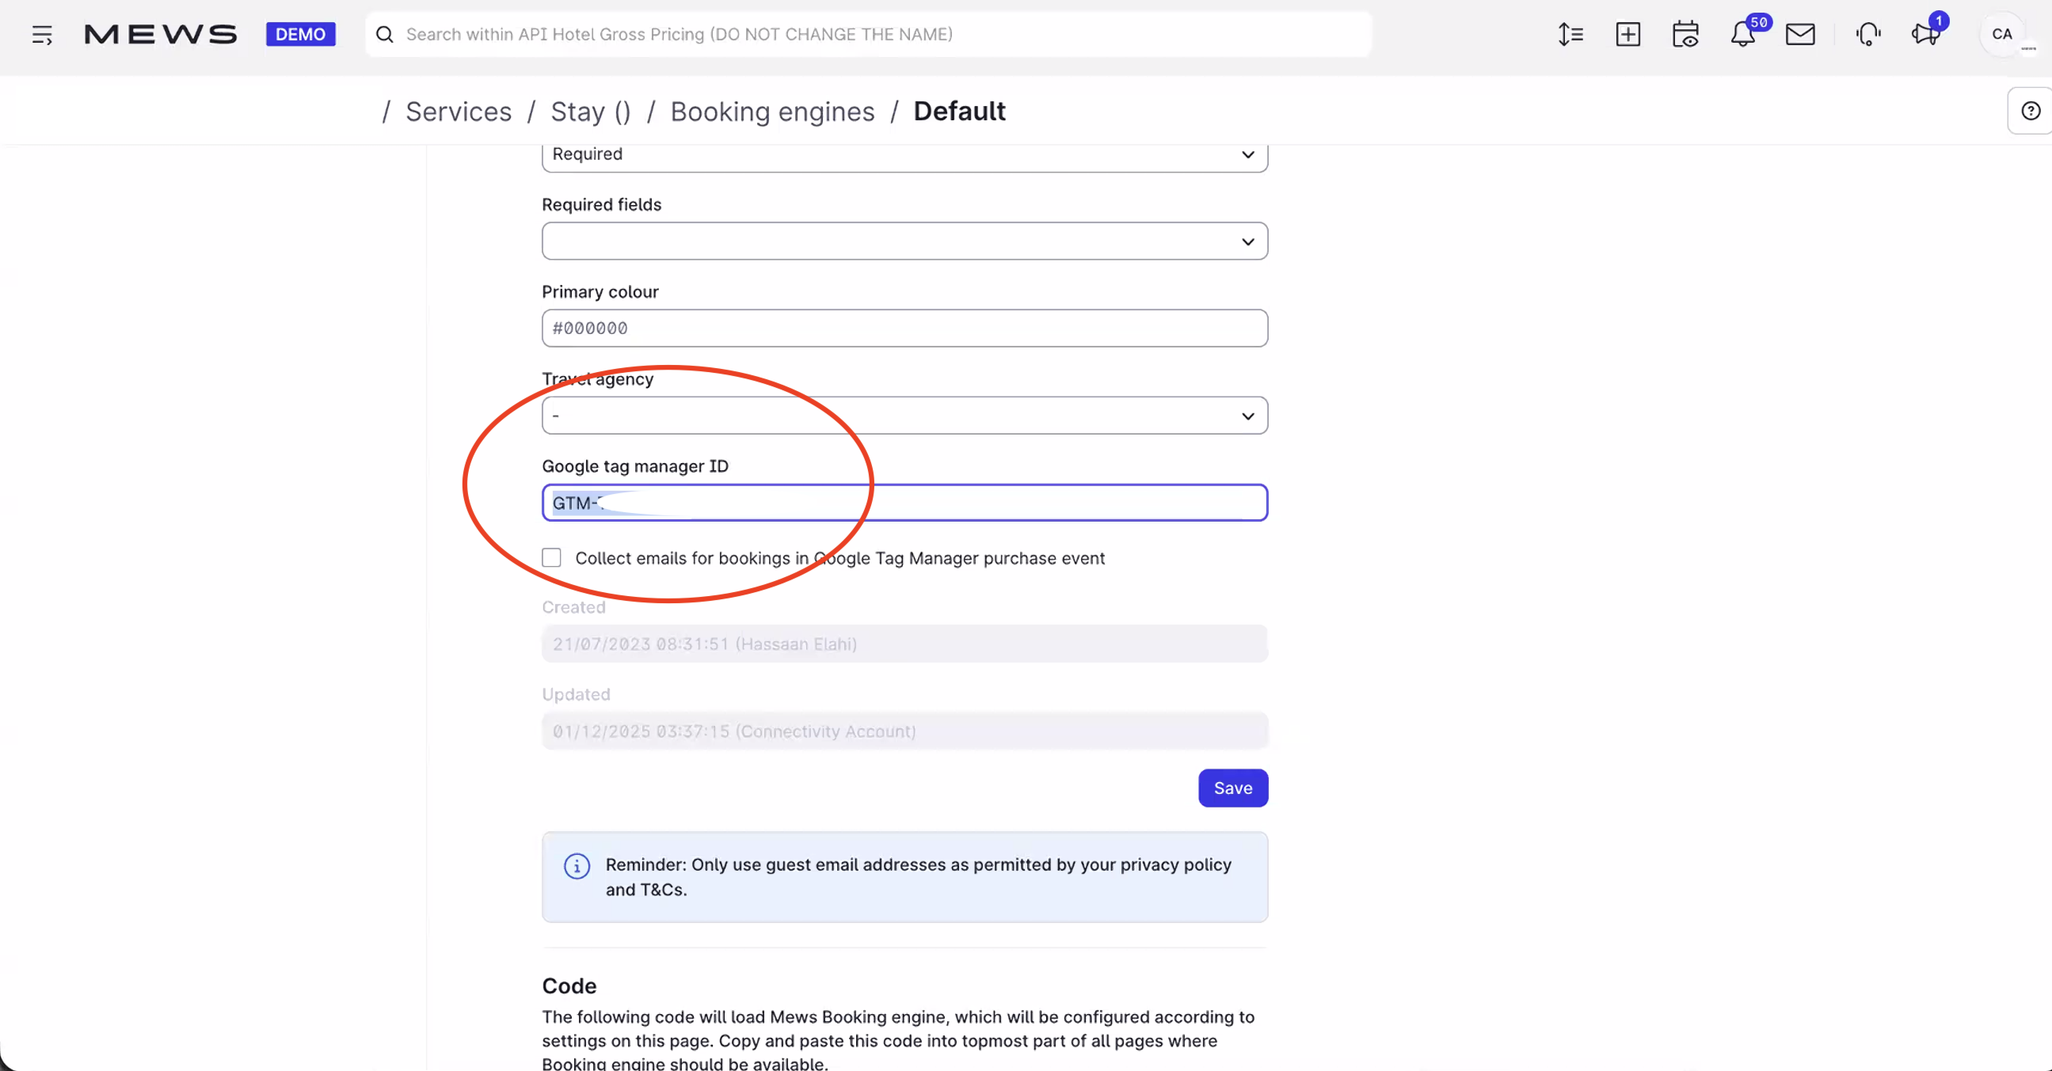Open the calendar overview icon

(1685, 34)
